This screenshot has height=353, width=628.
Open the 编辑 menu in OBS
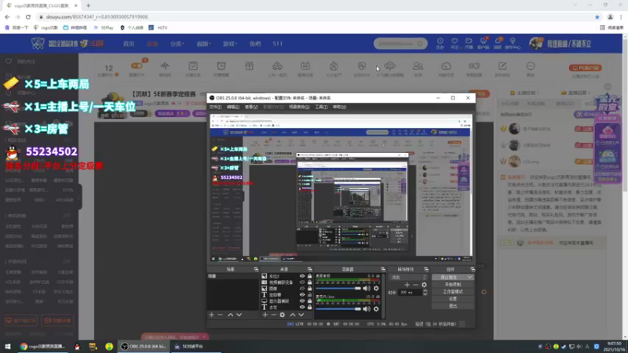(x=233, y=107)
